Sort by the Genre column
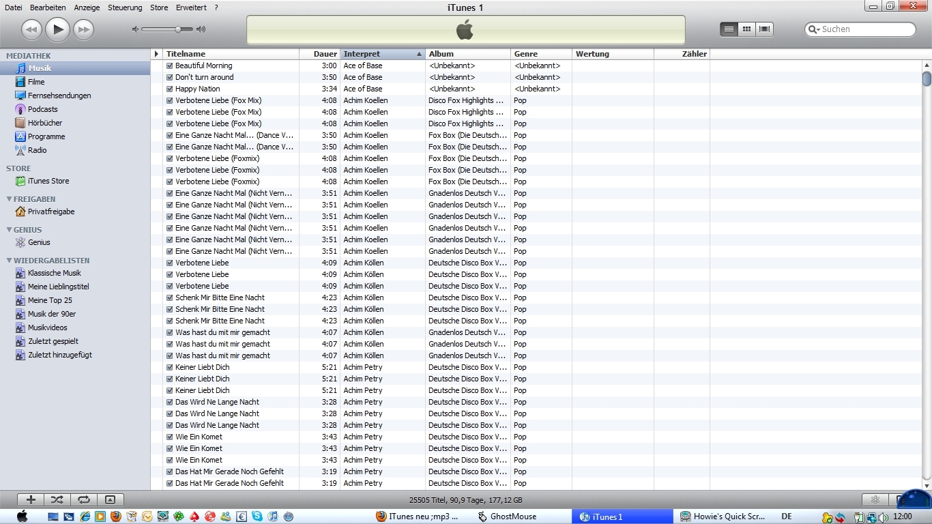The width and height of the screenshot is (932, 524). (541, 54)
